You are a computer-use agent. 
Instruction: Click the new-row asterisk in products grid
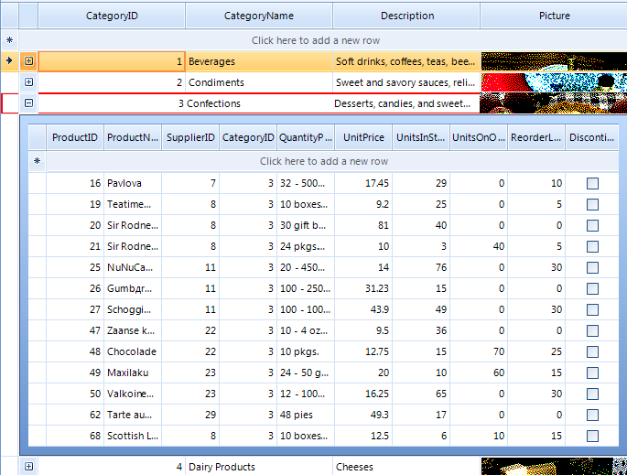click(x=38, y=161)
